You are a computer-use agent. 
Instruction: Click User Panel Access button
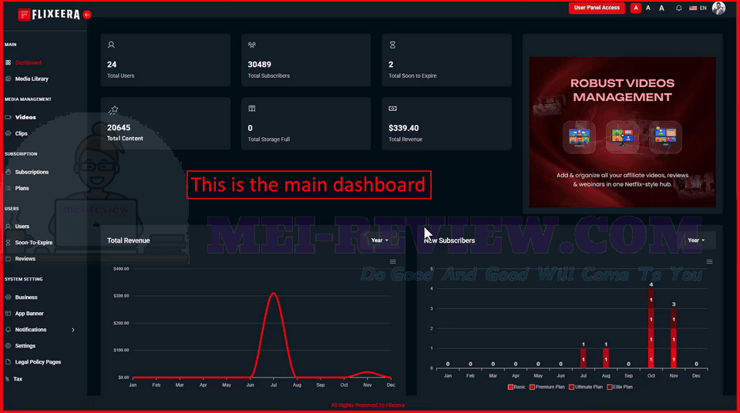[x=597, y=8]
